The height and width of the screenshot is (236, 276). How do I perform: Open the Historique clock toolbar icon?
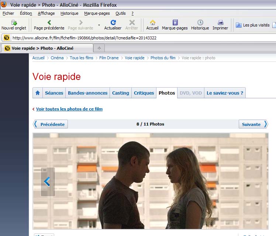pyautogui.click(x=200, y=25)
